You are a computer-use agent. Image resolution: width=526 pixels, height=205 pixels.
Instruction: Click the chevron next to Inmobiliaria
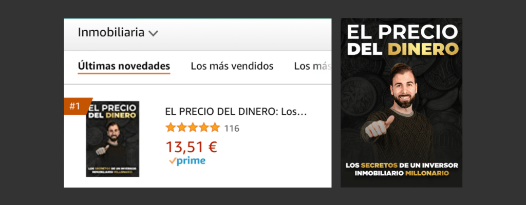(x=153, y=33)
